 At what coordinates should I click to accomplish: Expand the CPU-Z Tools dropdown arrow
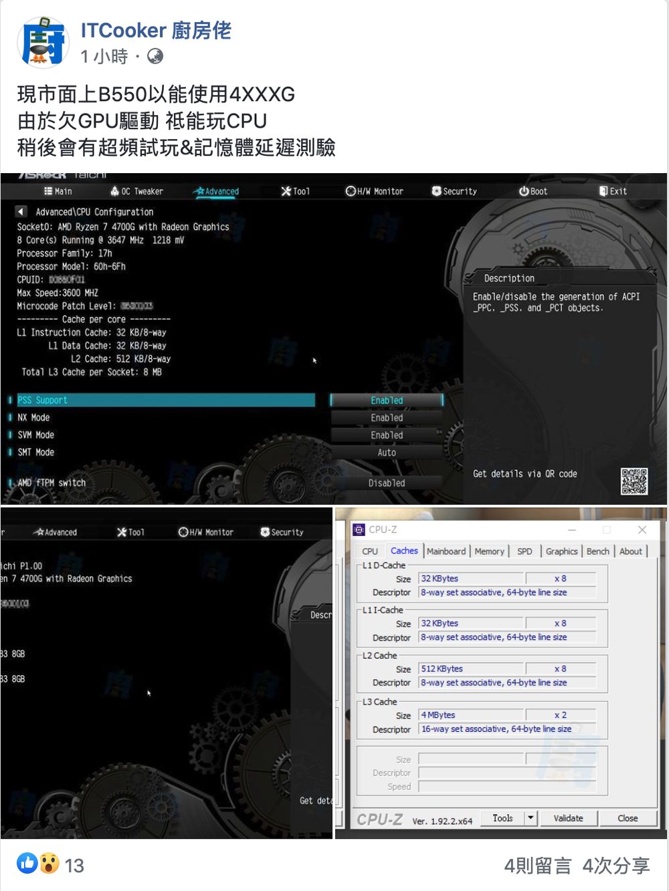(x=531, y=817)
